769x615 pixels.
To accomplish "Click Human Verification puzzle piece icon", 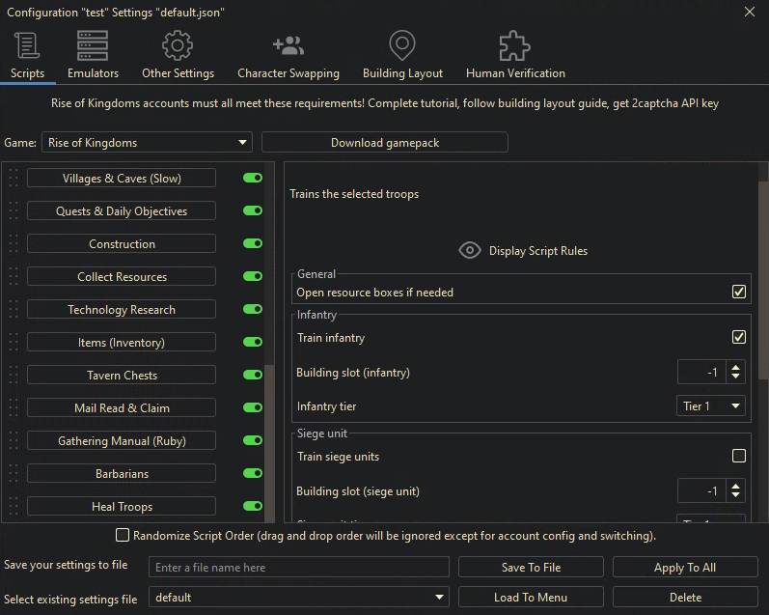I will (515, 46).
